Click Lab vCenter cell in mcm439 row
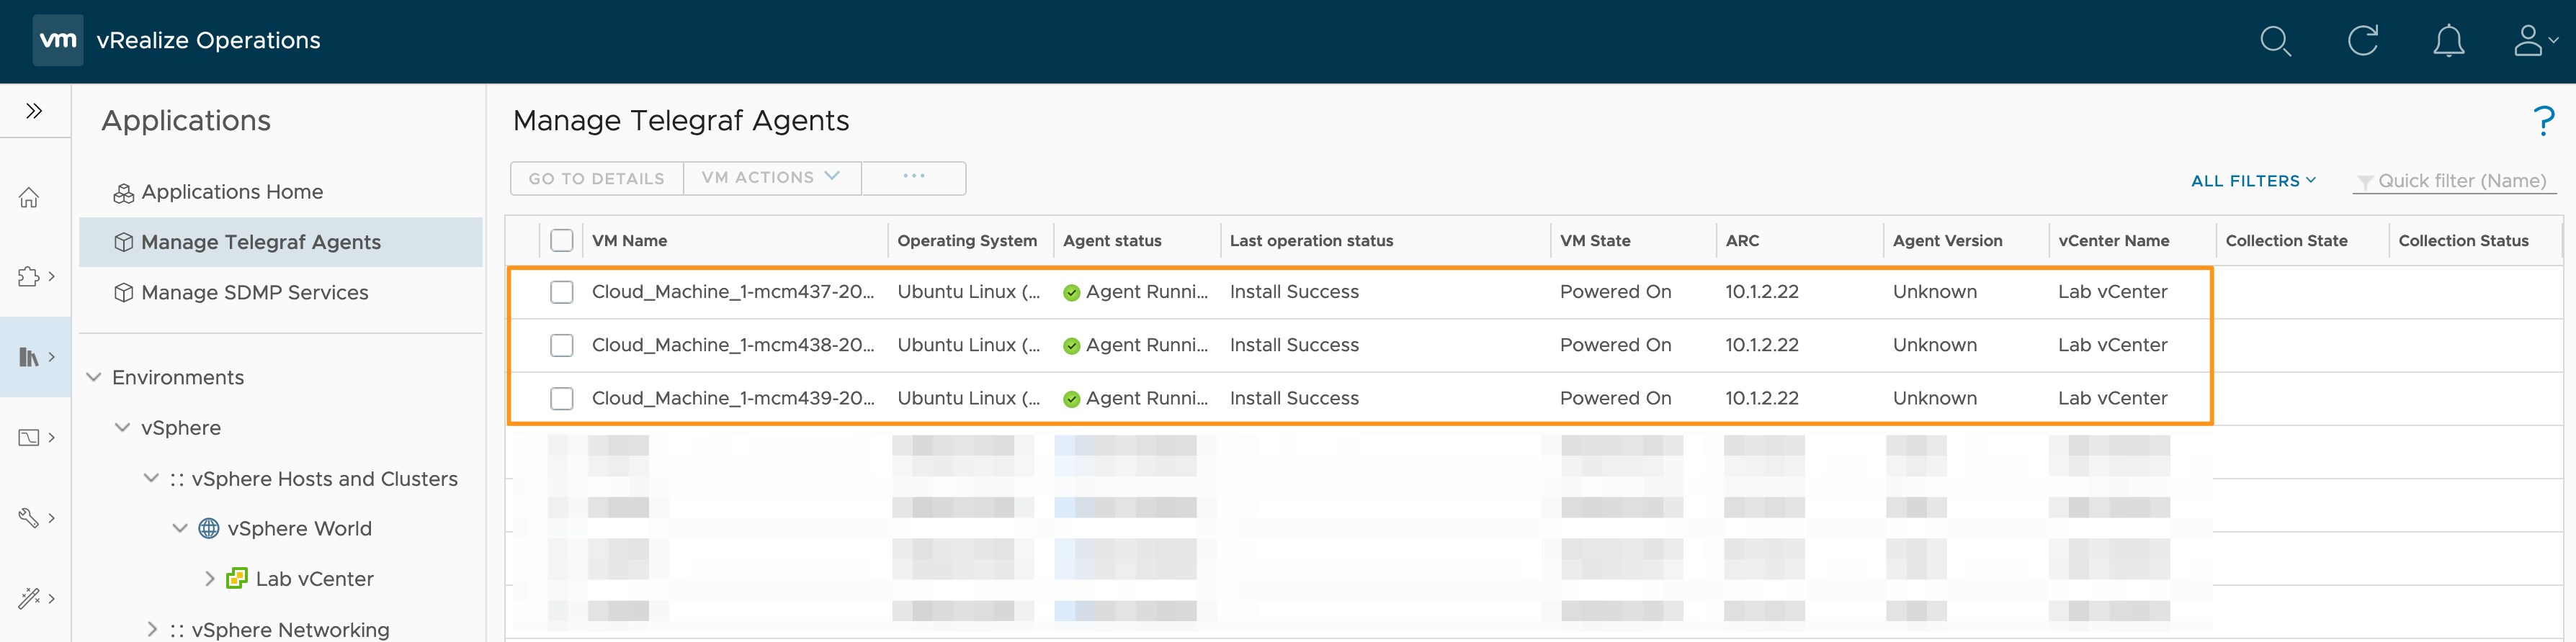 [x=2112, y=397]
